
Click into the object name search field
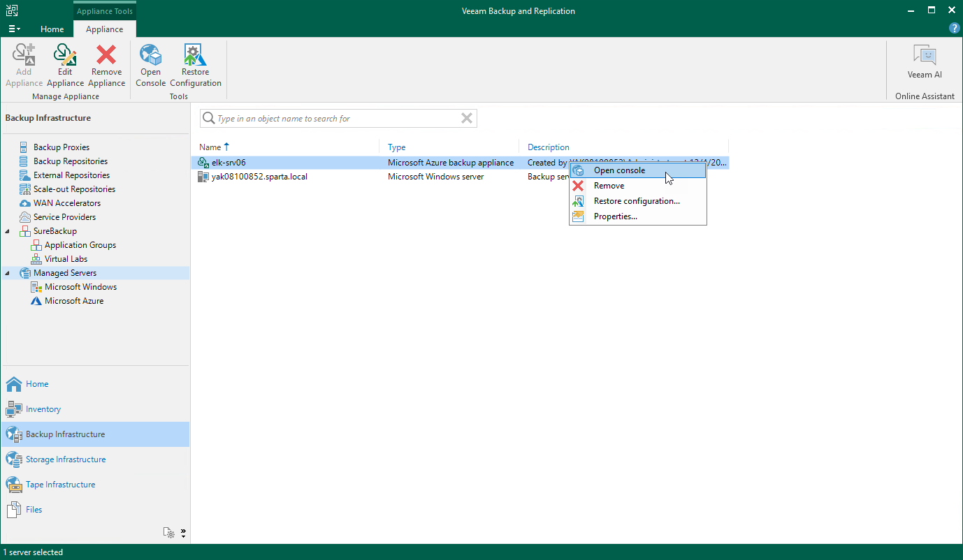(338, 119)
